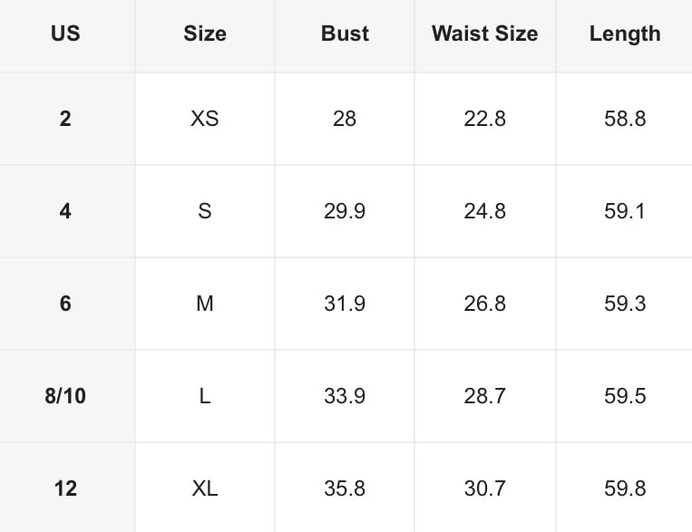
Task: Click the US column header
Action: 65,34
